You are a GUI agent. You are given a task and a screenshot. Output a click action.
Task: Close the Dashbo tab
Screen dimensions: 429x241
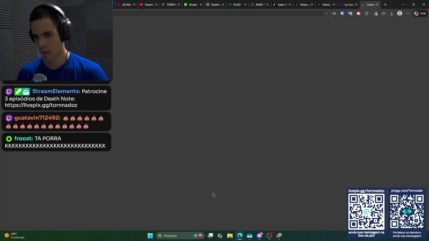(223, 5)
